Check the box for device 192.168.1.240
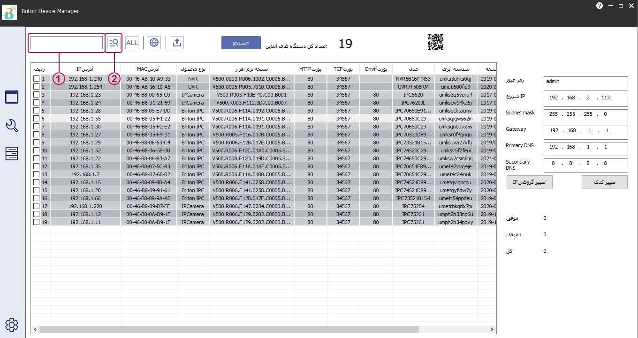This screenshot has width=638, height=338. (36, 79)
